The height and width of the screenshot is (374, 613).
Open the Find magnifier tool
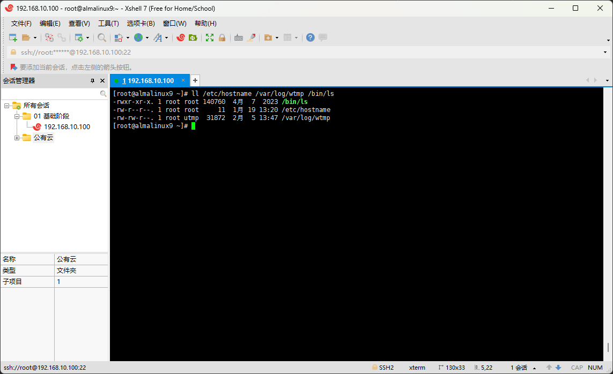101,38
